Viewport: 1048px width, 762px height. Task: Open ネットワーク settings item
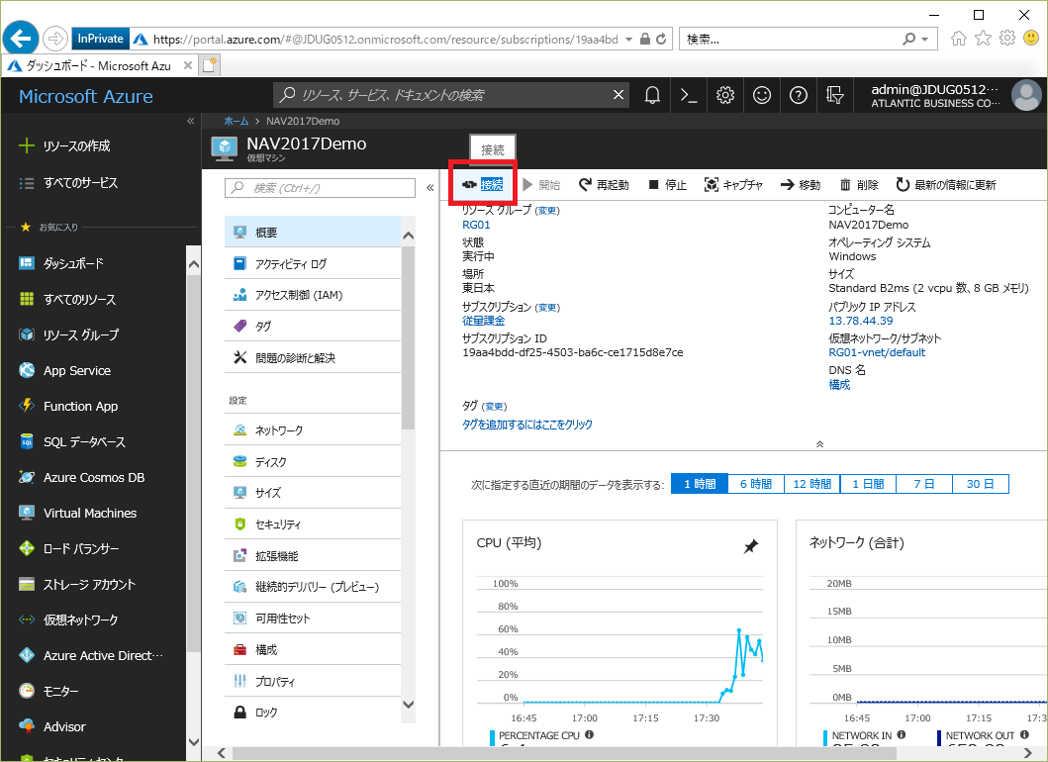tap(313, 429)
